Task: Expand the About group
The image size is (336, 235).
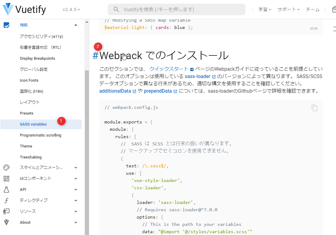Action: point(76,223)
